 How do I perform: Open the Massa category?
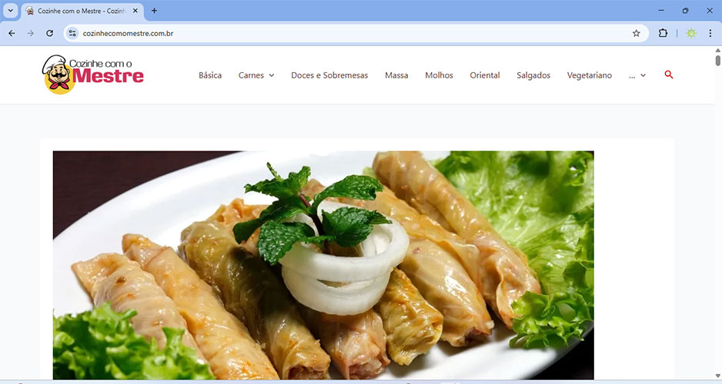pyautogui.click(x=396, y=75)
